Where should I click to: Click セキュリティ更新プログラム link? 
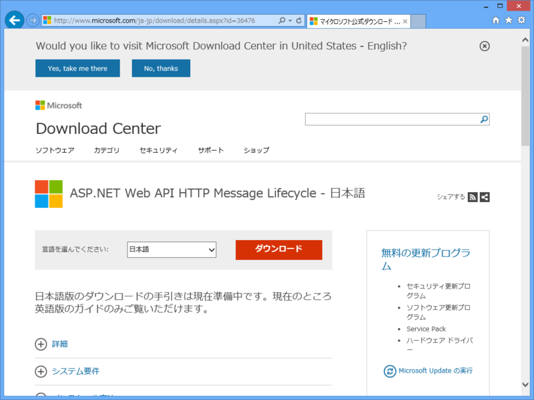(439, 291)
